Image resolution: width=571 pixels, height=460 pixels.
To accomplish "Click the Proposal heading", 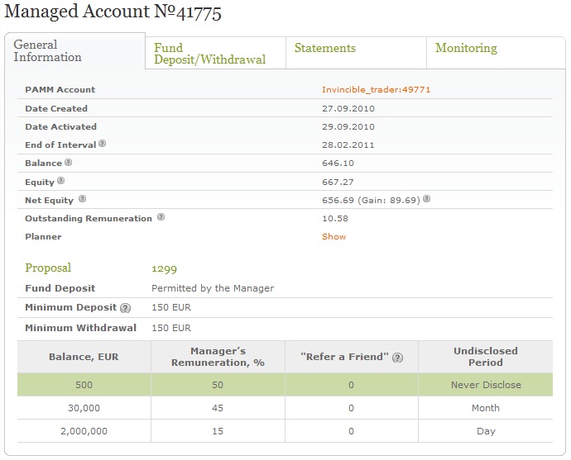I will pyautogui.click(x=48, y=268).
